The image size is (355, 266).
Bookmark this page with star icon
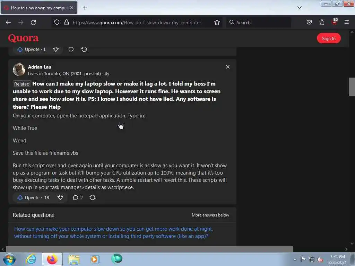click(x=217, y=23)
